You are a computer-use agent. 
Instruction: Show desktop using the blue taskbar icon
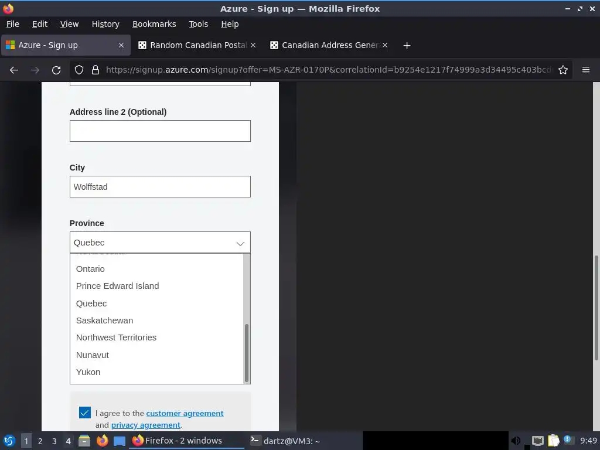(120, 441)
